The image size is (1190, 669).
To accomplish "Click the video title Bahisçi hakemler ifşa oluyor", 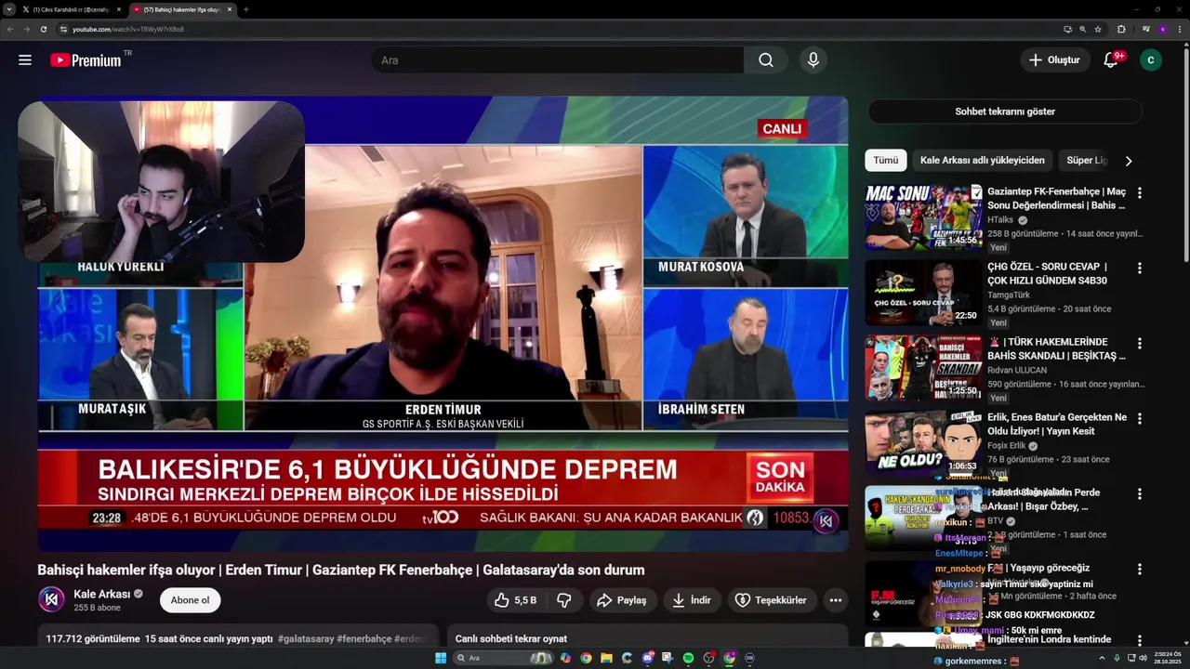I will tap(341, 570).
